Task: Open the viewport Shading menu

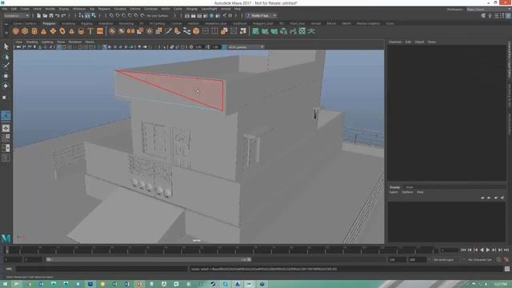Action: point(32,42)
